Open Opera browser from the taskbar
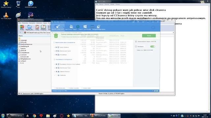The width and height of the screenshot is (211, 118). [x=62, y=116]
